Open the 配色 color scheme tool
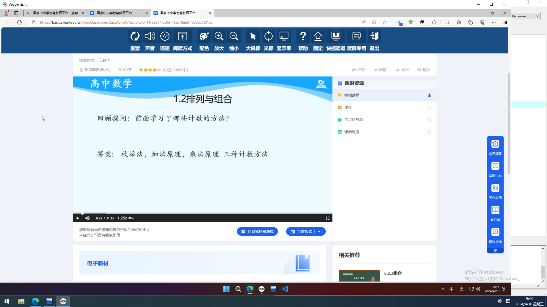 click(204, 36)
